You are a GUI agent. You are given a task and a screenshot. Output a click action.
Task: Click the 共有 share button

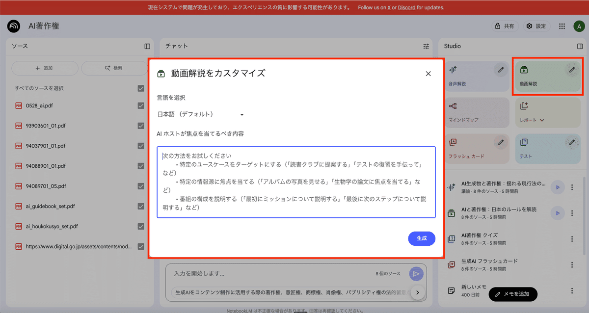pos(505,26)
